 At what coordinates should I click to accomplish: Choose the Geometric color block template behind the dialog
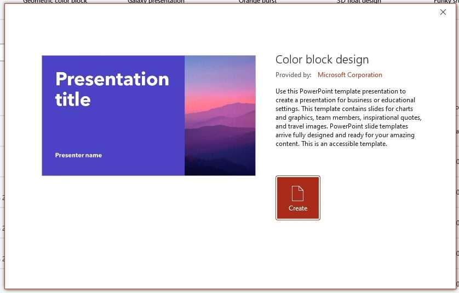(x=55, y=2)
